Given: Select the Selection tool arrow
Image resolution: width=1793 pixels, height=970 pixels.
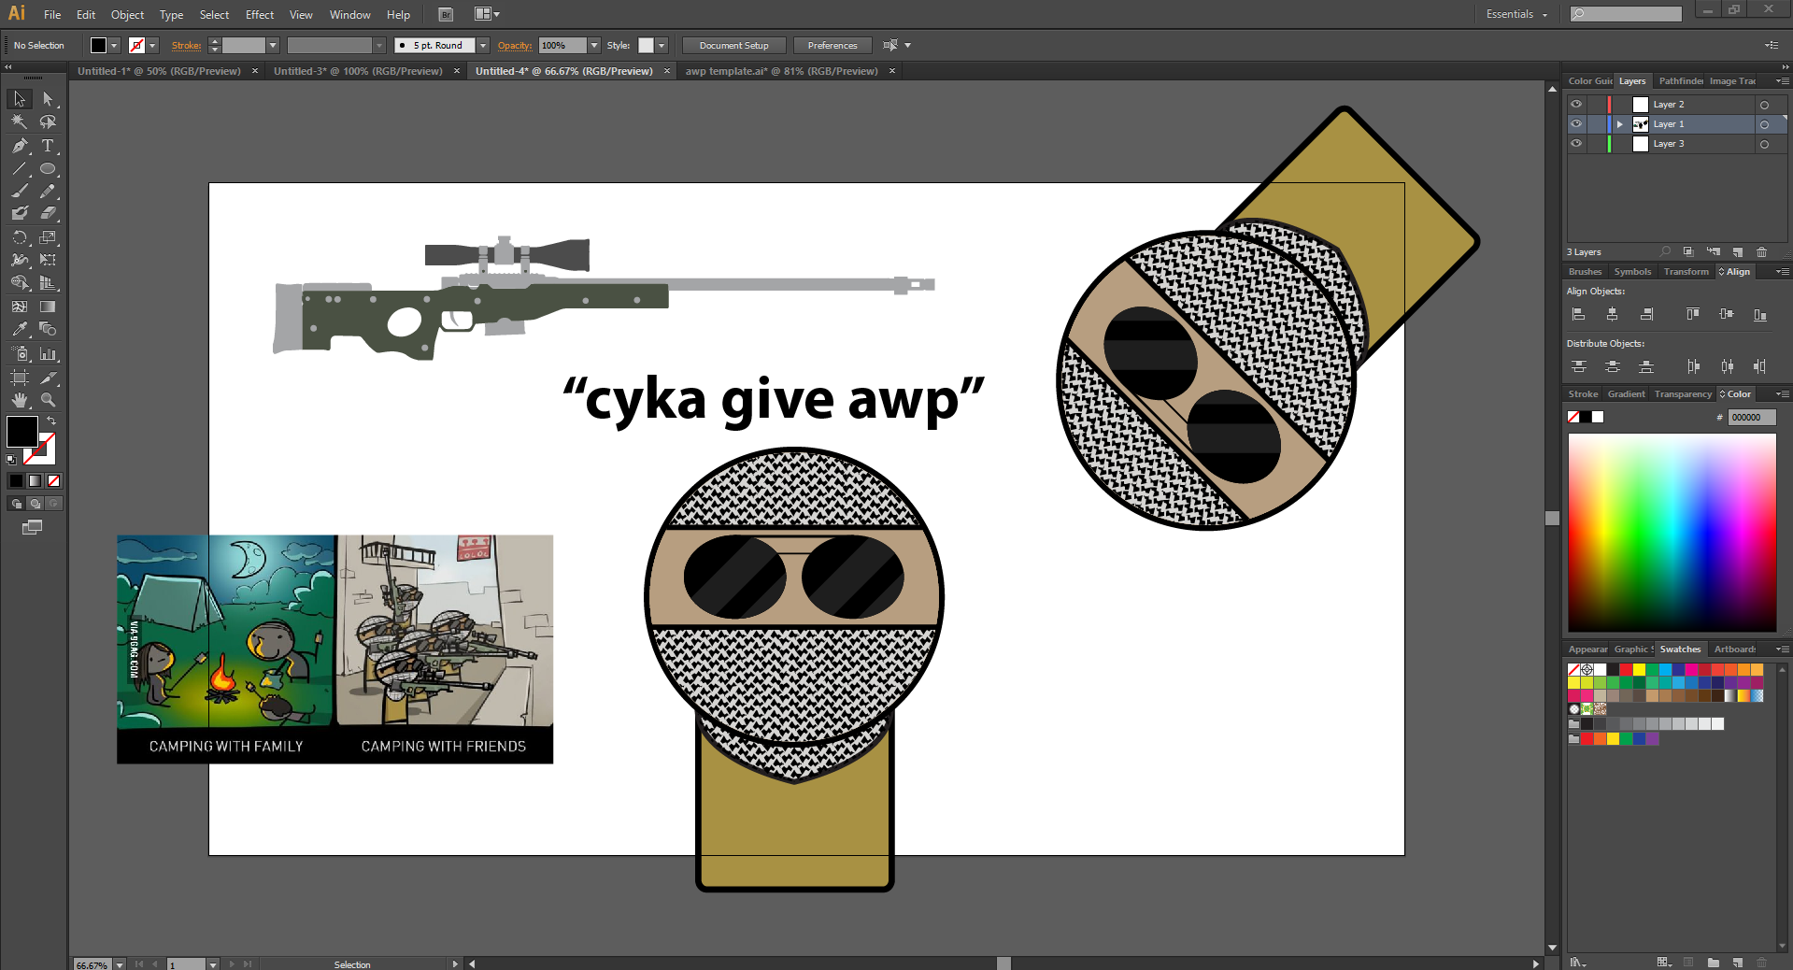Looking at the screenshot, I should click(x=20, y=99).
